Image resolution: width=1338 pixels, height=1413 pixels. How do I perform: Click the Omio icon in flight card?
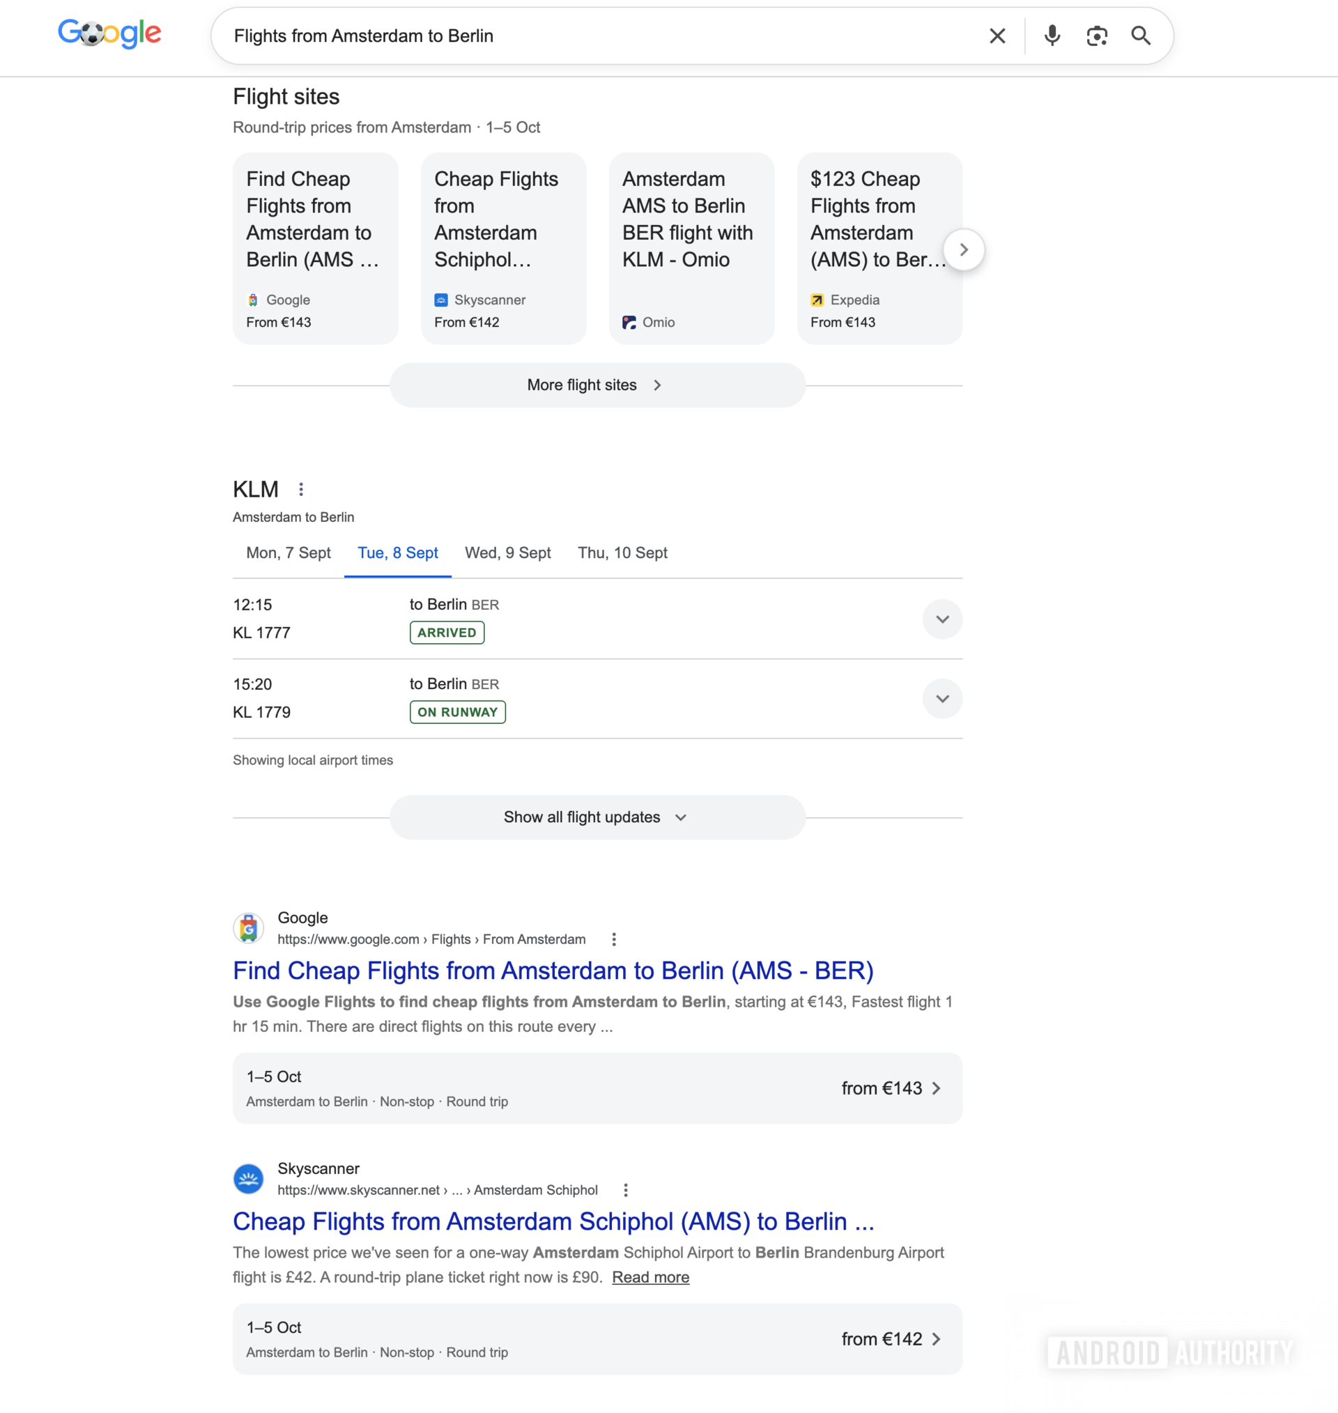point(629,322)
